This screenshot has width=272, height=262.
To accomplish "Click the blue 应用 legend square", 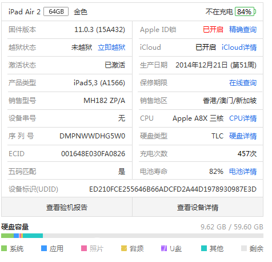I will 44,248.
